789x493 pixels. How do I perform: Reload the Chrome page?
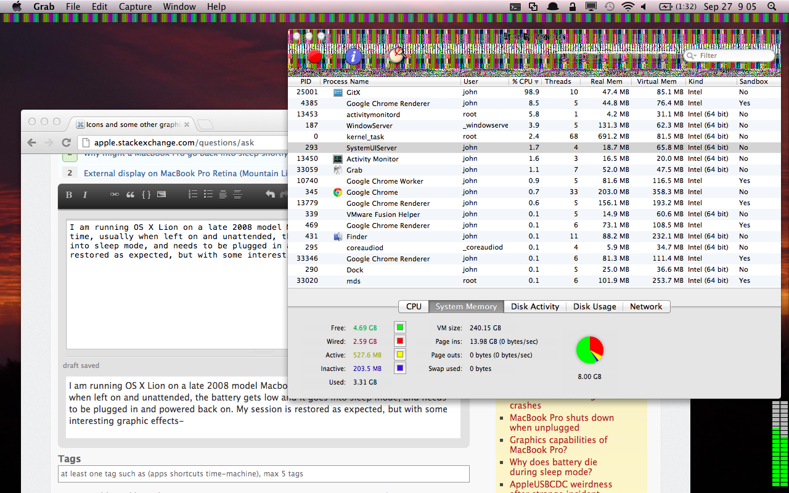tap(66, 143)
